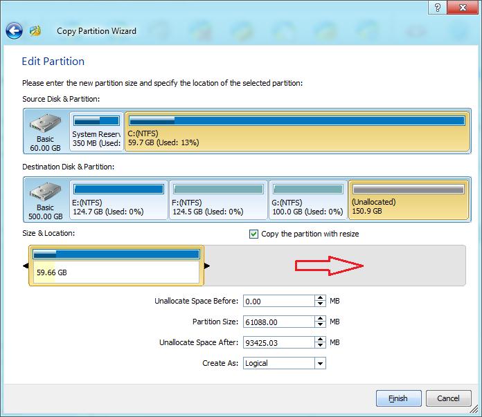Decrease Unallocate Space After value
Image resolution: width=482 pixels, height=417 pixels.
click(320, 346)
